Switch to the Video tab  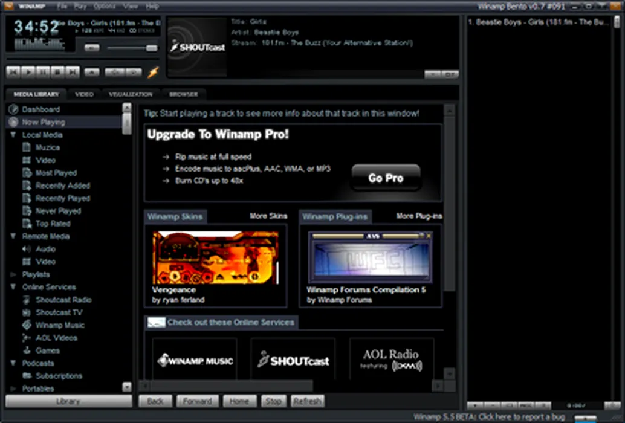[x=84, y=94]
